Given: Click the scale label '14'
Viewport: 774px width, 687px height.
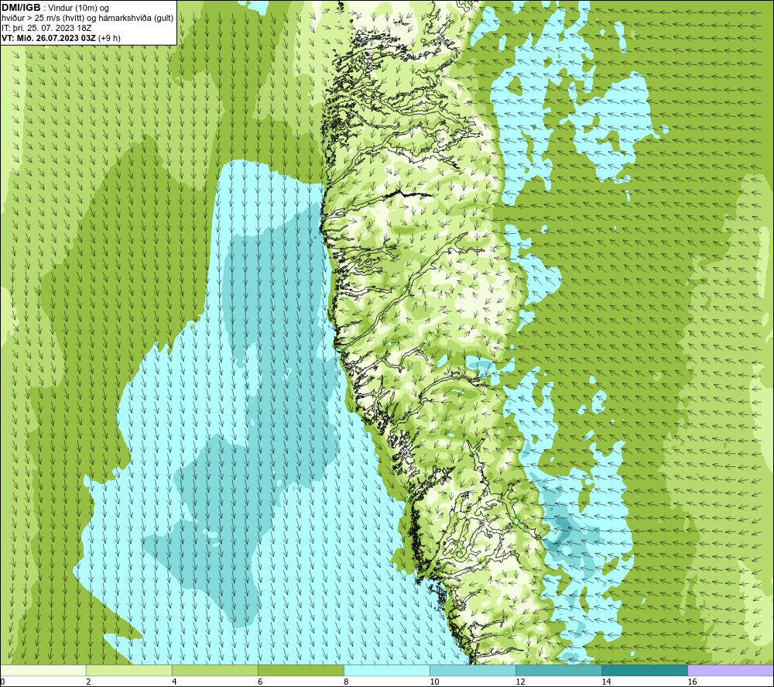Looking at the screenshot, I should click(x=606, y=682).
